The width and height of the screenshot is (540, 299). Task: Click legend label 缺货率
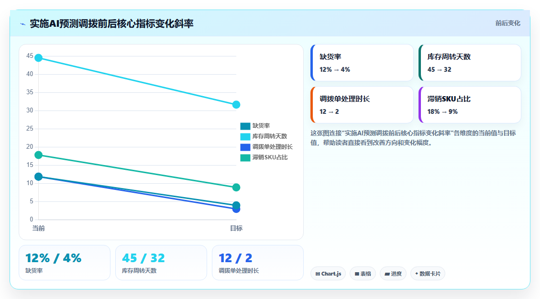[x=261, y=126]
